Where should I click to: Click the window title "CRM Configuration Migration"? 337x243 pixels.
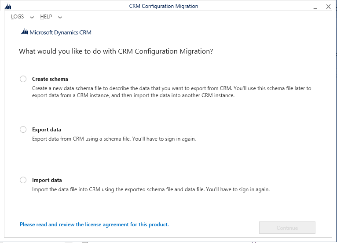point(164,7)
